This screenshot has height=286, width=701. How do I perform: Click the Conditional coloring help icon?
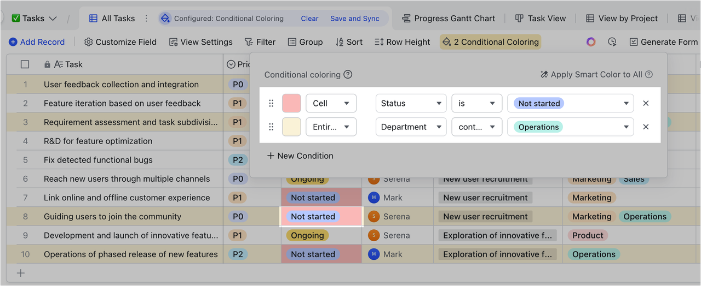pyautogui.click(x=348, y=75)
